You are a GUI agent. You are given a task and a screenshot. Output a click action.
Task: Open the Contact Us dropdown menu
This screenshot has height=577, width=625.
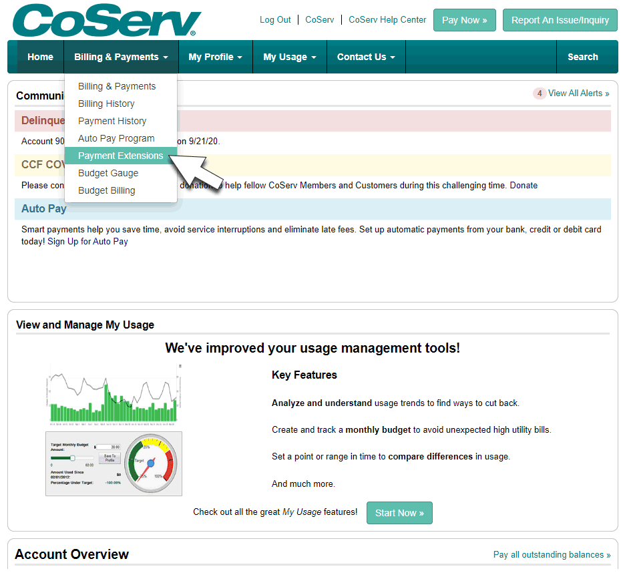coord(365,57)
